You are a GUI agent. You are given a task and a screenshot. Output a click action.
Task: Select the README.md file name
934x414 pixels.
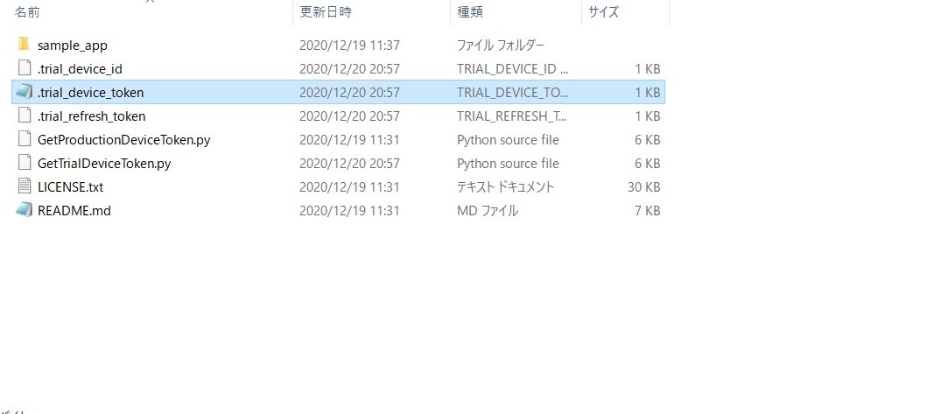click(74, 210)
